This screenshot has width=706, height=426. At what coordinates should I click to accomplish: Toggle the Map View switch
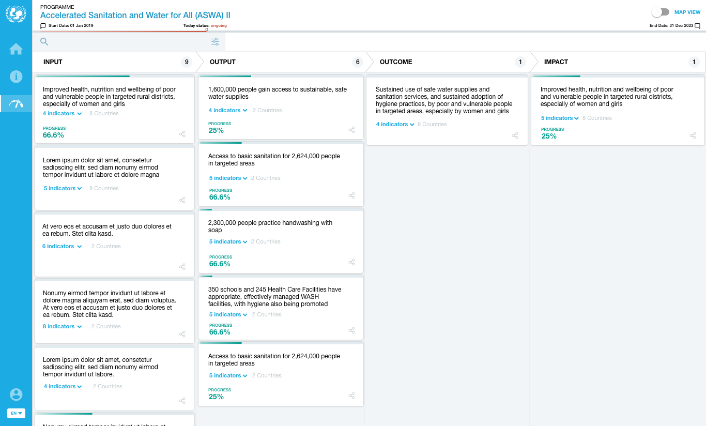click(661, 12)
